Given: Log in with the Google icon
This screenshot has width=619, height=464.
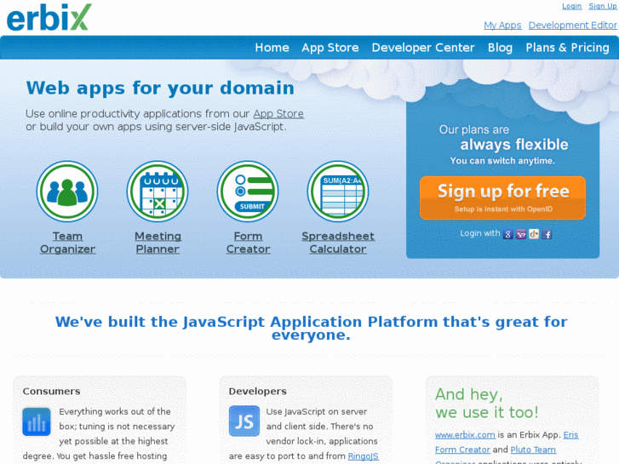Looking at the screenshot, I should click(508, 234).
